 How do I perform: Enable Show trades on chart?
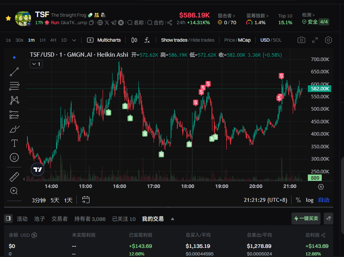[x=174, y=40]
